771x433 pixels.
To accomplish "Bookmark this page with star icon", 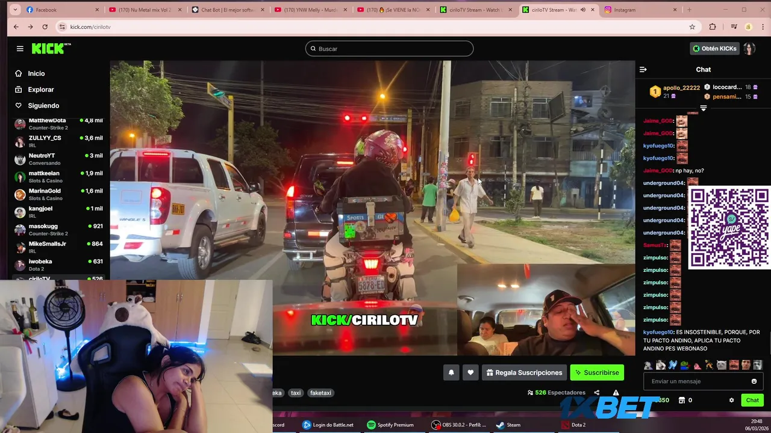I will point(692,26).
